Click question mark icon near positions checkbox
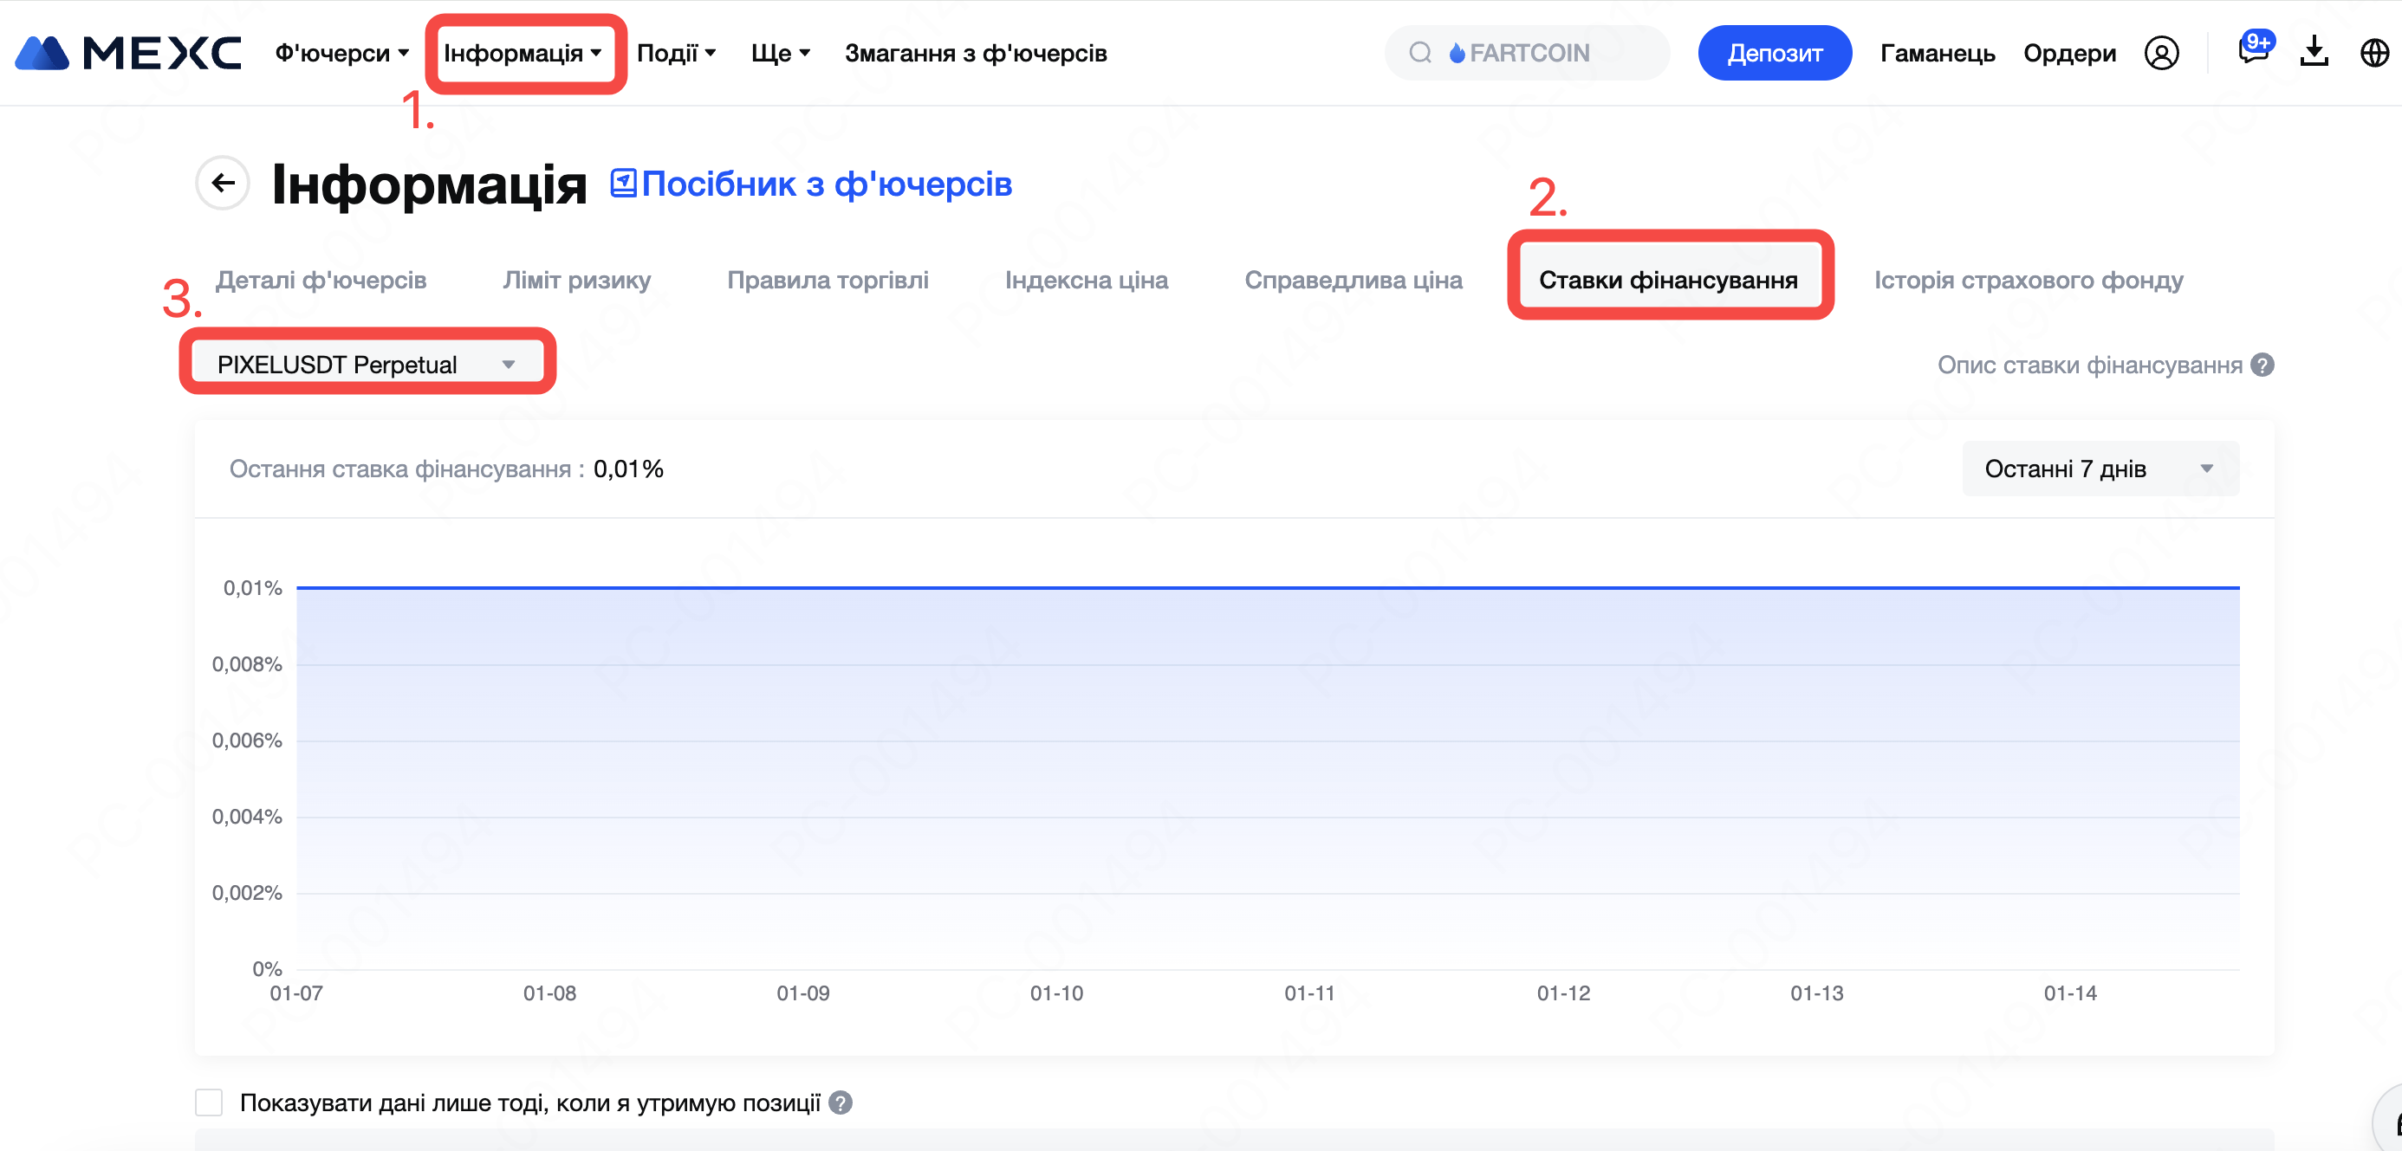 [x=841, y=1103]
